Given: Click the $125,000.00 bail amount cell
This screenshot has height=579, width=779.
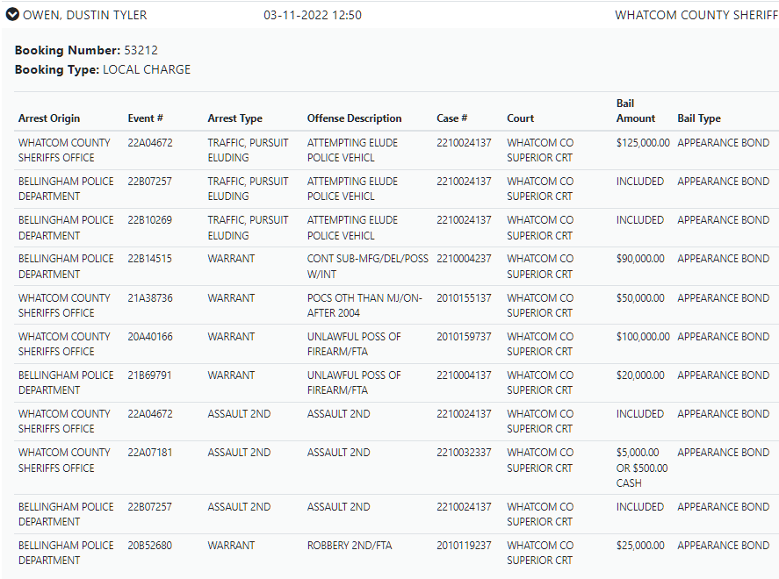Looking at the screenshot, I should pyautogui.click(x=643, y=143).
